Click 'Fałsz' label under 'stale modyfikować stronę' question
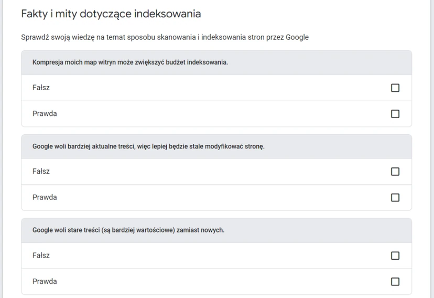434x298 pixels. [41, 171]
